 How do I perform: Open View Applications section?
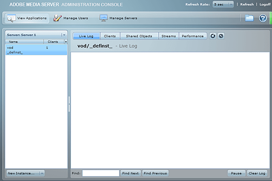(27, 18)
